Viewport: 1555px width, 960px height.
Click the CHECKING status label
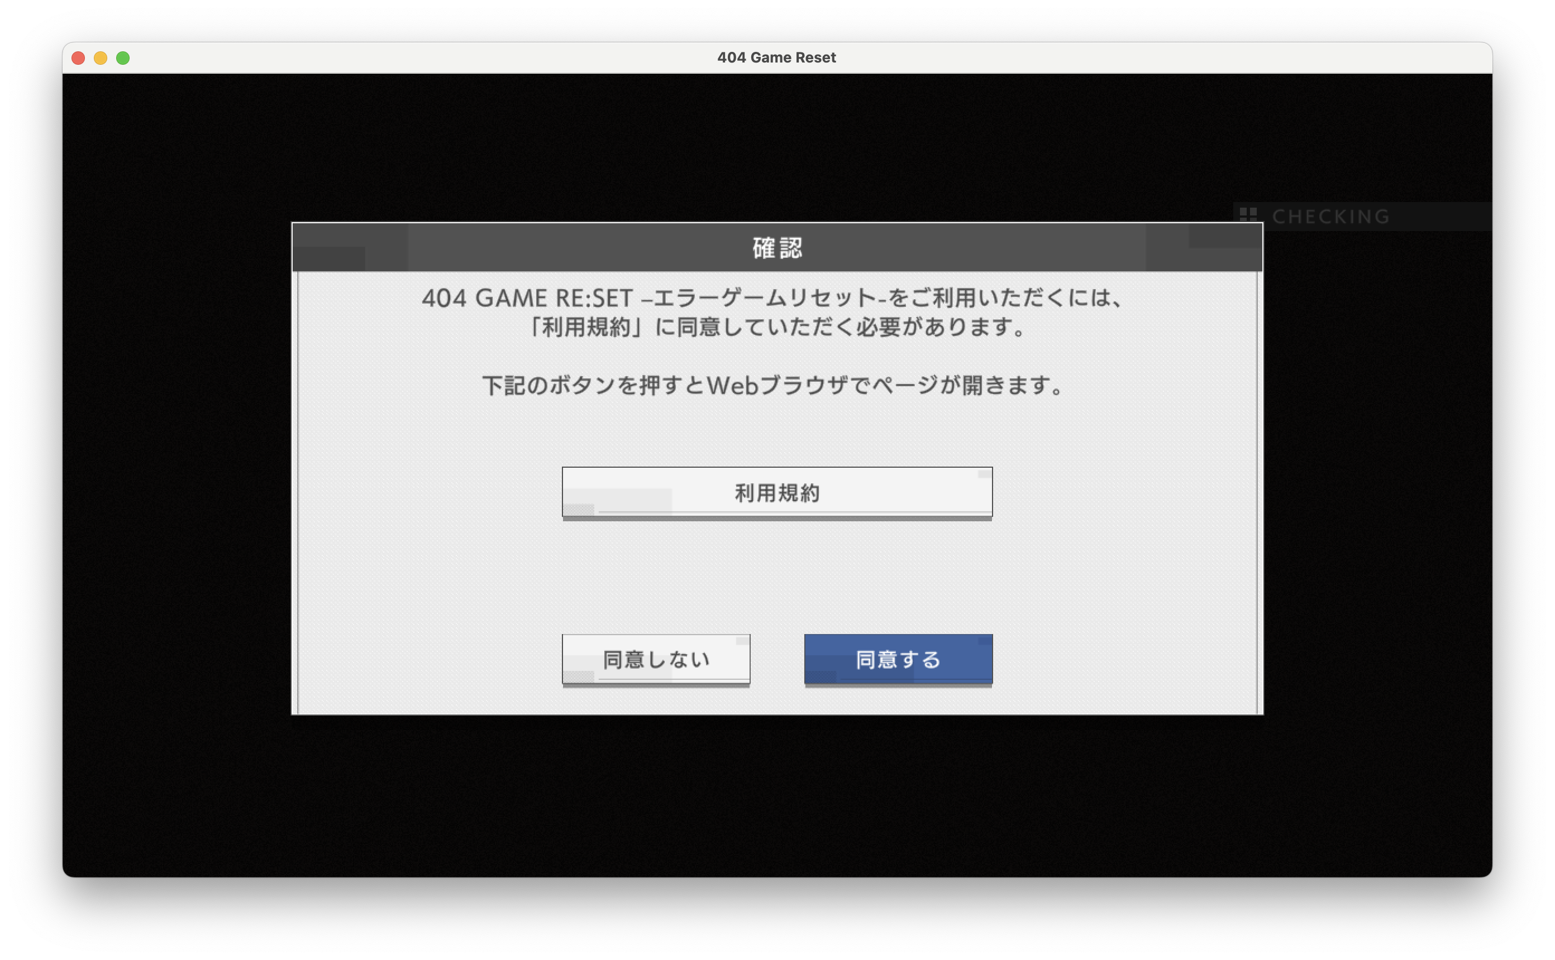click(x=1332, y=217)
